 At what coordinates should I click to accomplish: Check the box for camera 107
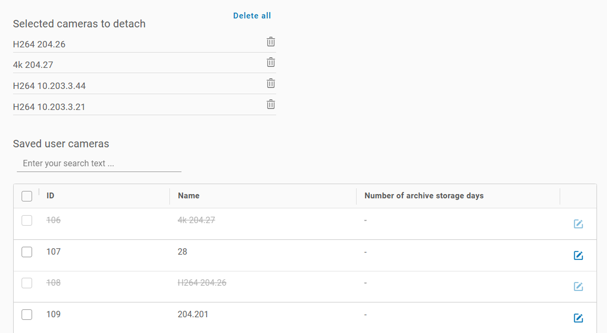(x=27, y=252)
